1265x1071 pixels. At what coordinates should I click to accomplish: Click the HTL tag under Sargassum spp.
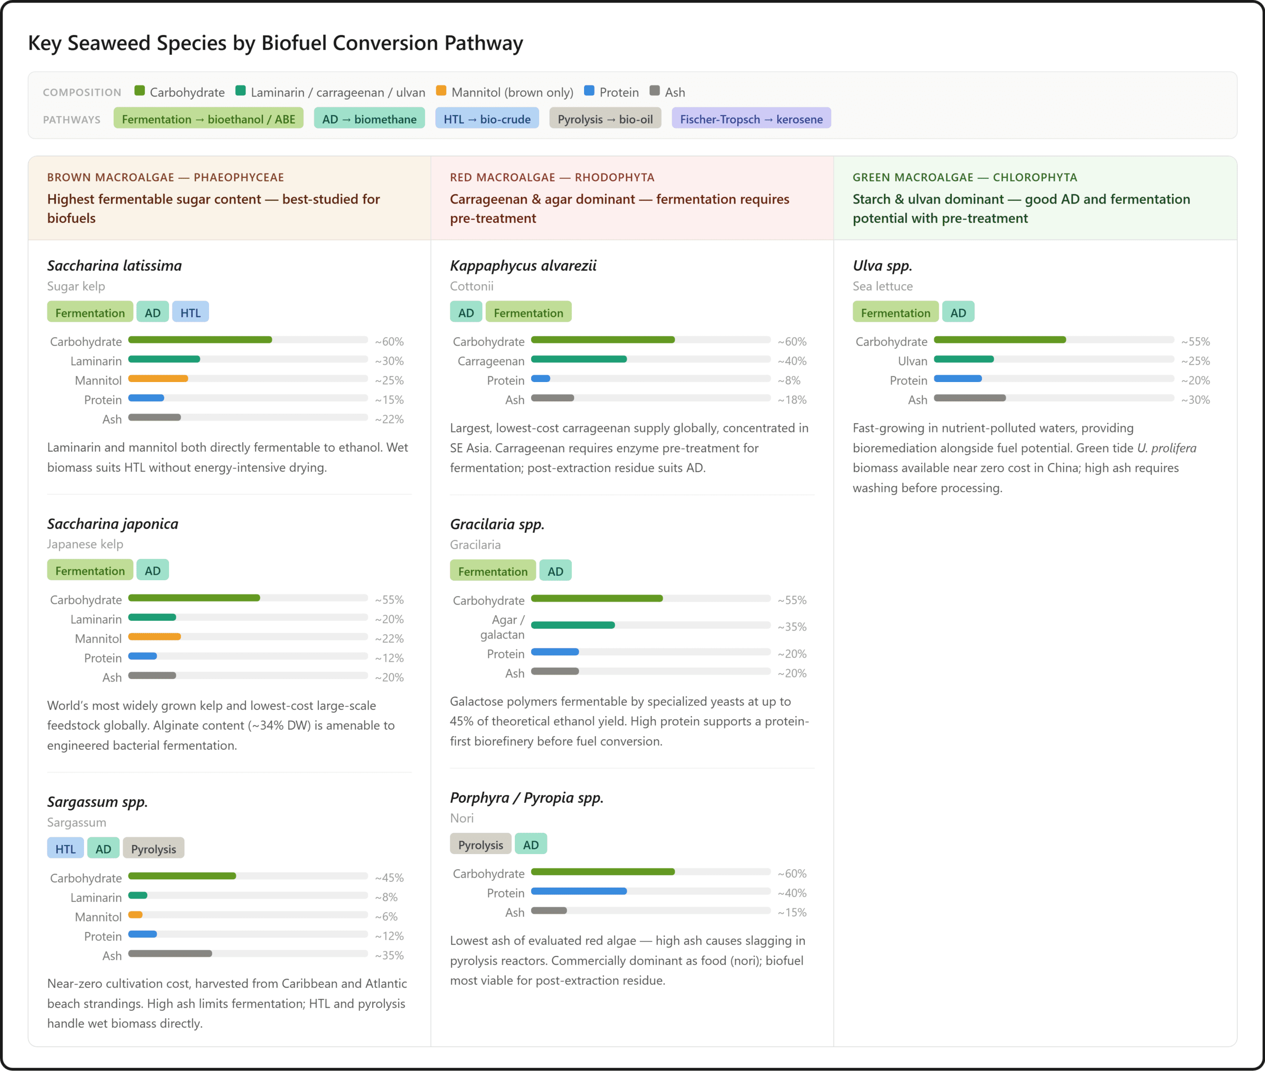click(66, 848)
